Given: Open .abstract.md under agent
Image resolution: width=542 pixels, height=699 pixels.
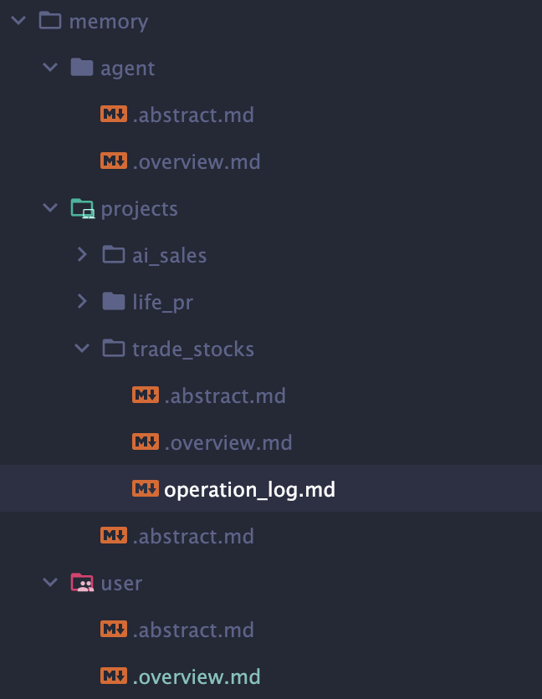Looking at the screenshot, I should [x=193, y=115].
